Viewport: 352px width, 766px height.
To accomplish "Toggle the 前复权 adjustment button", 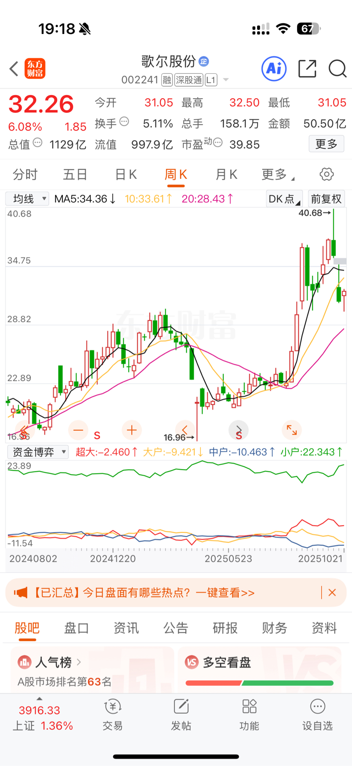I will (326, 199).
